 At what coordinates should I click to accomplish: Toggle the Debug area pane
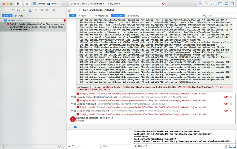tap(226, 4)
